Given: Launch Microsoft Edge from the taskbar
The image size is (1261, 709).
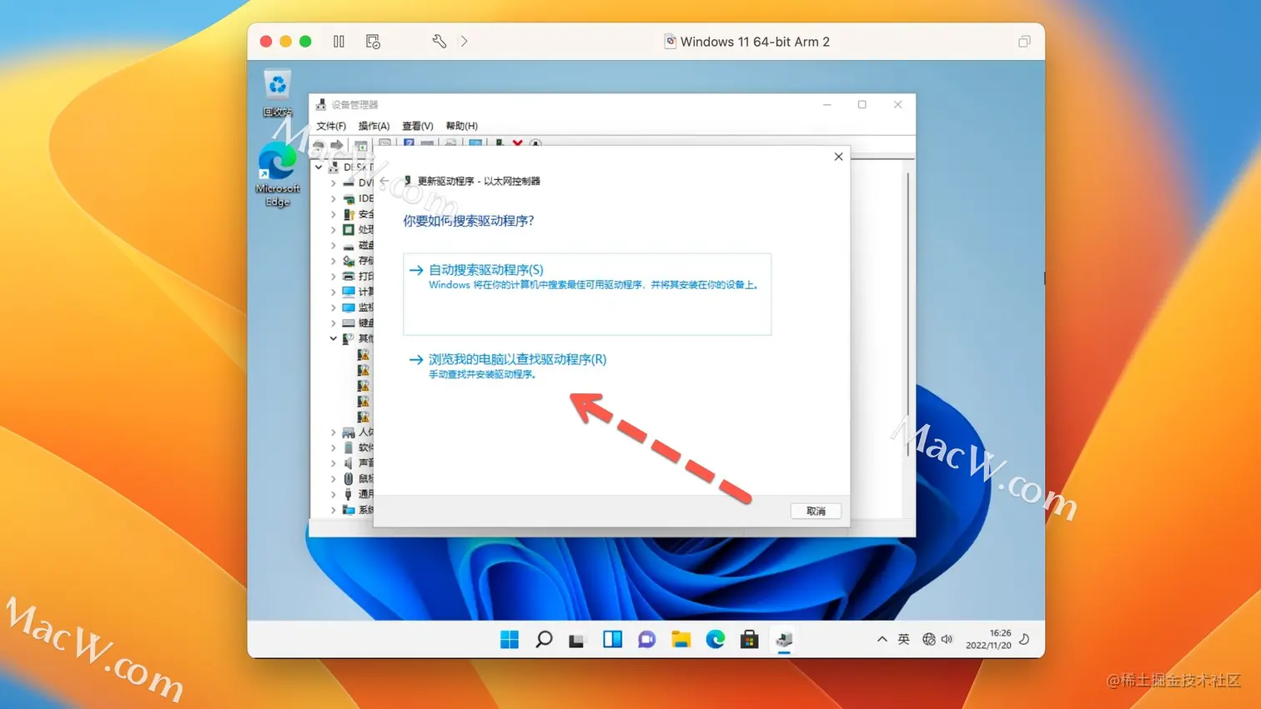Looking at the screenshot, I should [716, 639].
